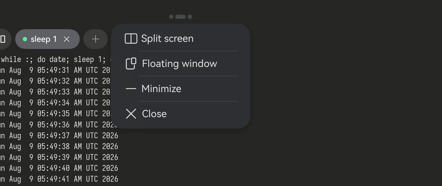Click terminal output line 05:49:31

56,70
